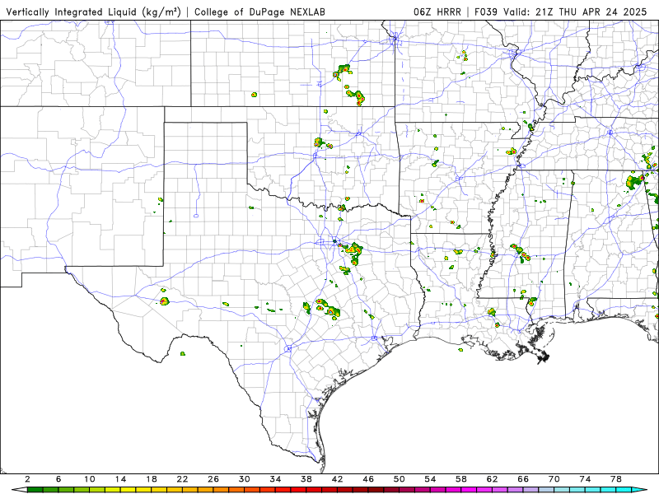659x494 pixels.
Task: Click the lavender swatch under label 66
Action: 531,490
